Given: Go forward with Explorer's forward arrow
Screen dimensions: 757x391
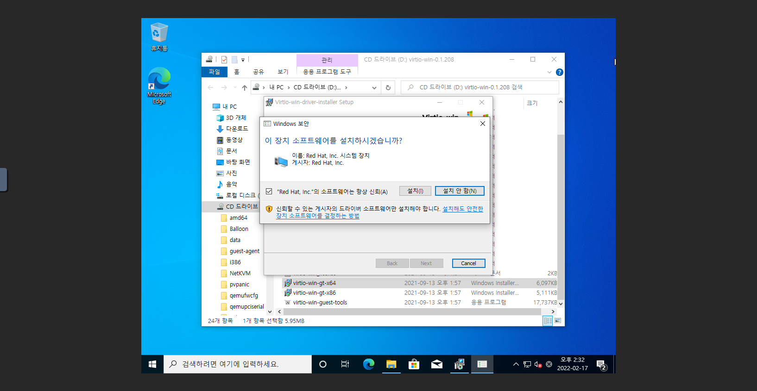Looking at the screenshot, I should tap(224, 87).
